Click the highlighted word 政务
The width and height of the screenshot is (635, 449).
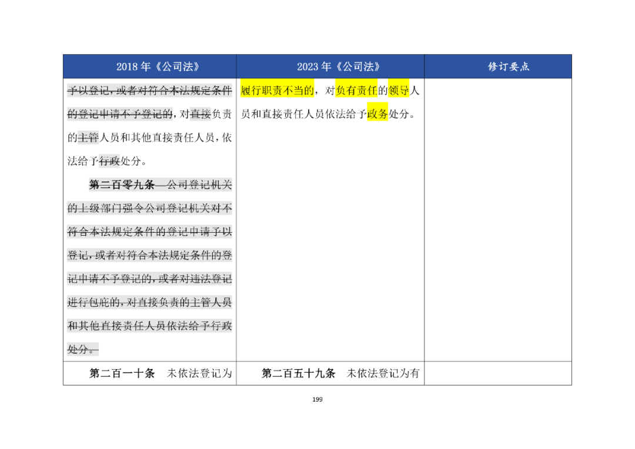click(377, 114)
